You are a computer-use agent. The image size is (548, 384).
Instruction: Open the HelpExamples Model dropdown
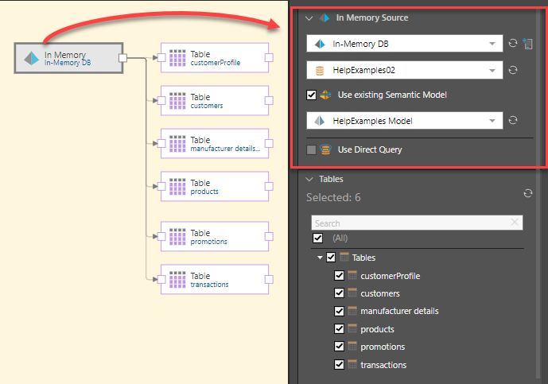(493, 121)
